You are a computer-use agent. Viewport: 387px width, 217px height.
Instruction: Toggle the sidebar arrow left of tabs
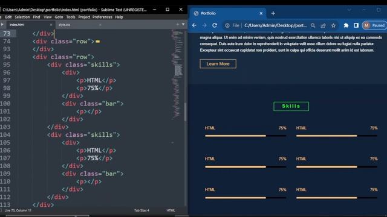pyautogui.click(x=2, y=24)
